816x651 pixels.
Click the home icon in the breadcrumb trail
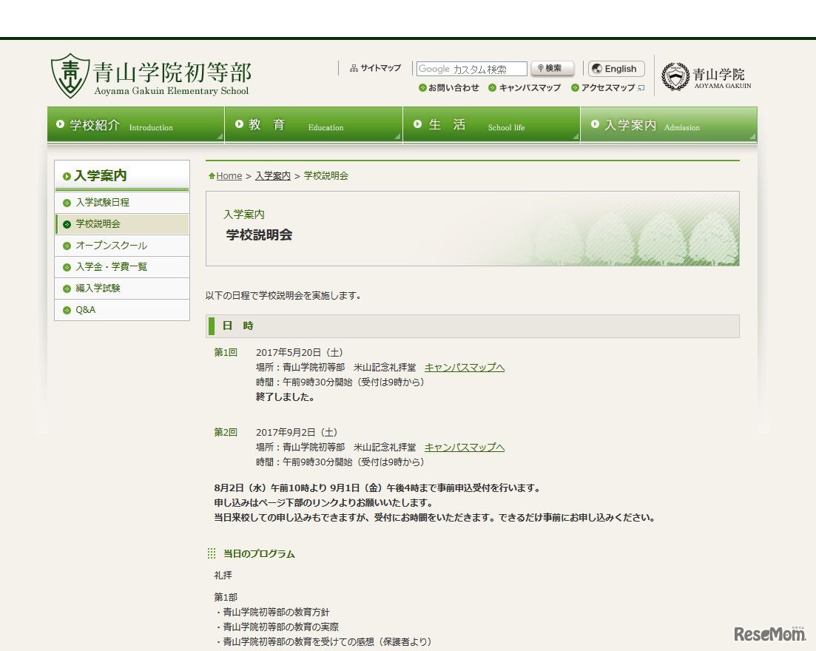212,175
